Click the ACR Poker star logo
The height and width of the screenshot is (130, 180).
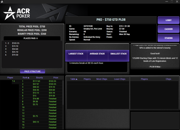coord(9,13)
